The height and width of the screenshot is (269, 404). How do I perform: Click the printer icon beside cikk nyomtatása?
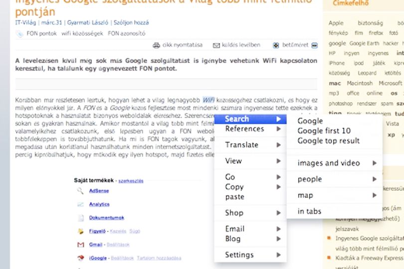[x=156, y=45]
